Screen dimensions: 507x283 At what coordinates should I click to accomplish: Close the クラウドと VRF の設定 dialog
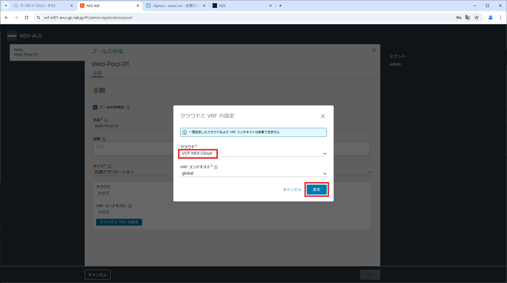pos(323,116)
